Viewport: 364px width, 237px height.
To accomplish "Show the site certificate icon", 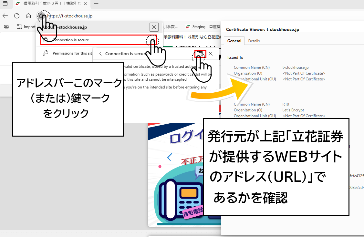I will click(200, 54).
